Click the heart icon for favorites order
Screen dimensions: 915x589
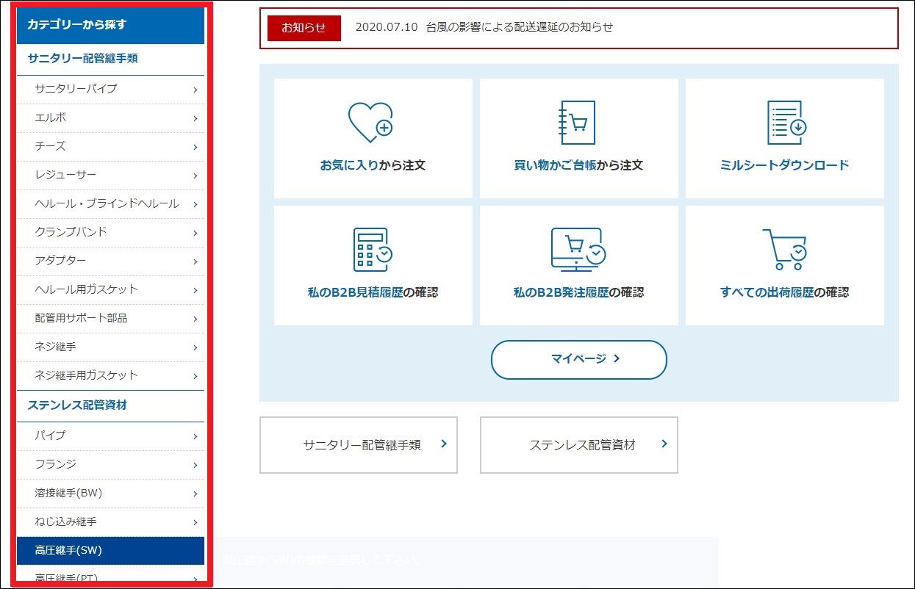(370, 122)
